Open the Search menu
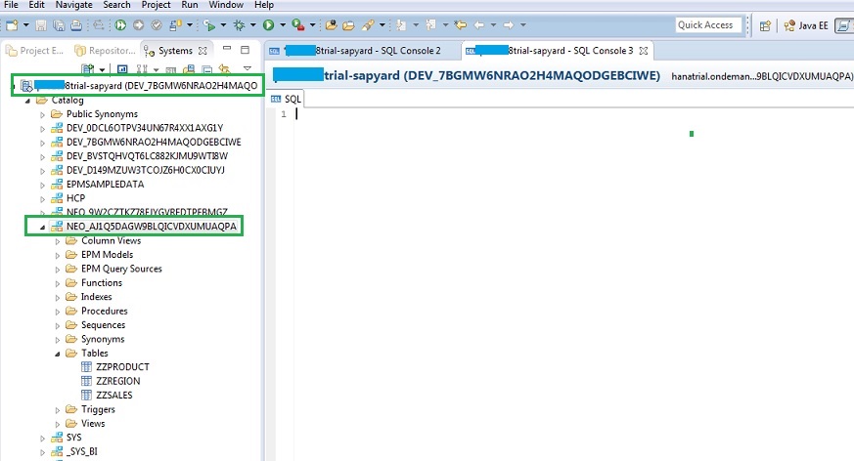 coord(116,5)
